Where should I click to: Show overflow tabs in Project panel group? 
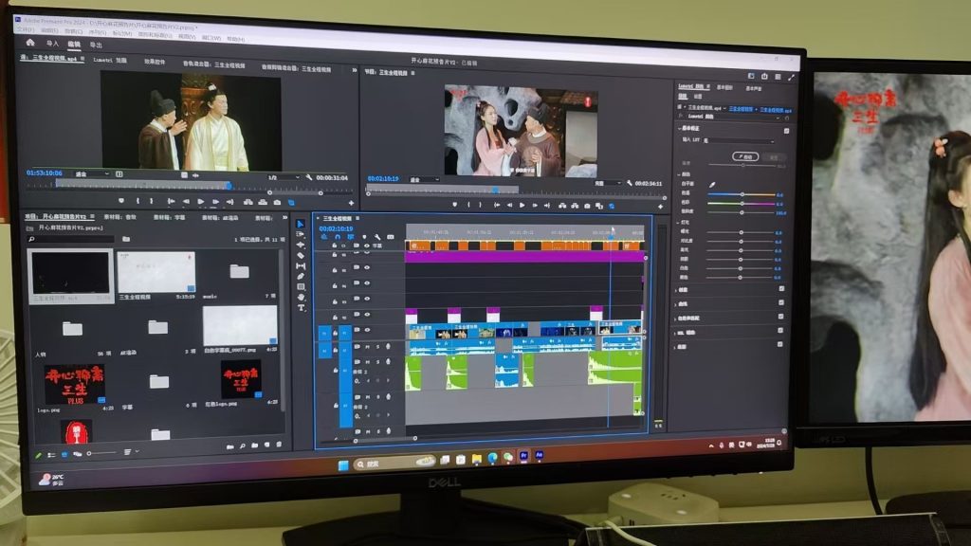284,217
